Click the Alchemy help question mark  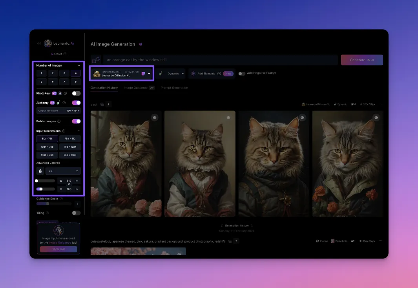(64, 103)
